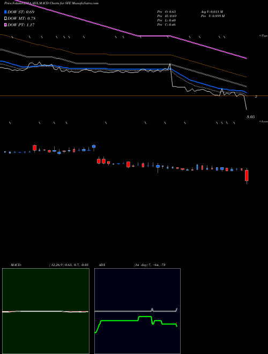Click the '2' label beside the orange horizontal line
268x354 pixels.
pyautogui.click(x=256, y=97)
